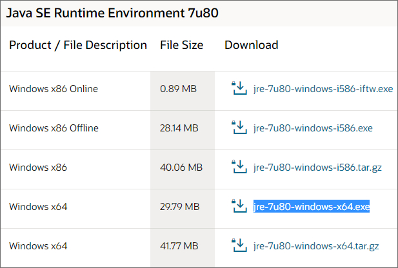This screenshot has height=268, width=398.
Task: Hit download icon beside jre-7u80-windows-x64.tar.gz
Action: pyautogui.click(x=239, y=245)
